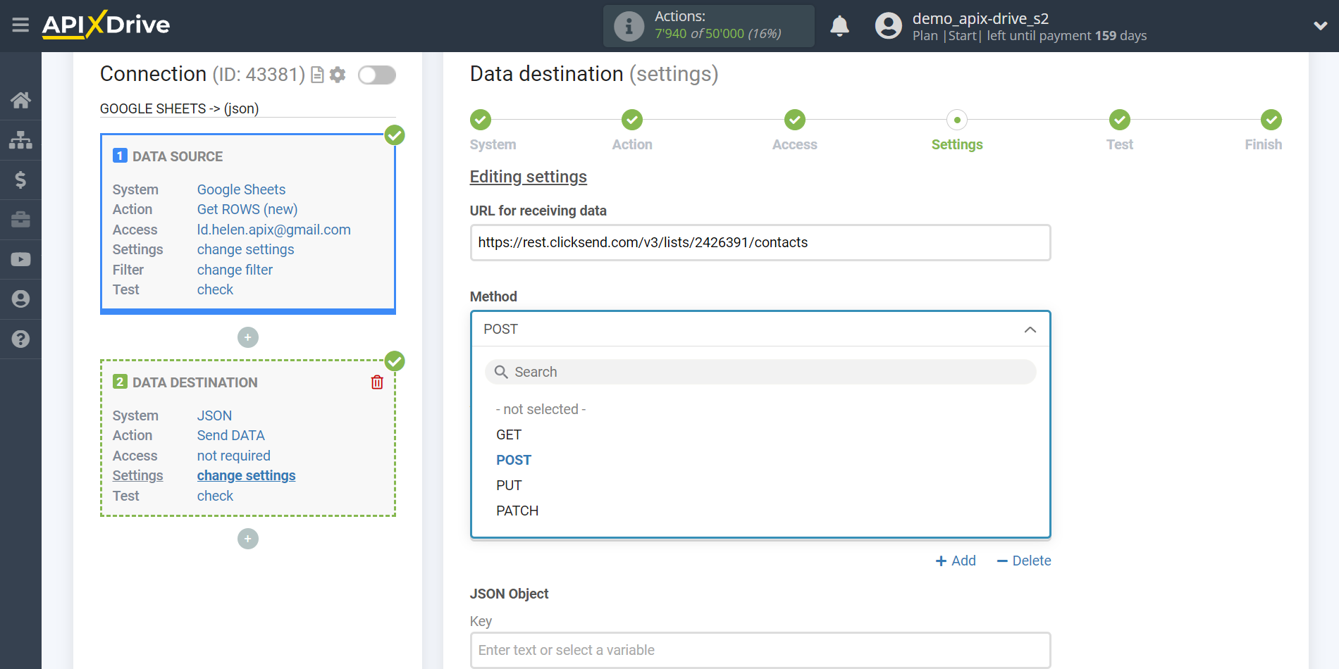This screenshot has height=669, width=1339.
Task: Click the Actions info icon
Action: click(x=629, y=26)
